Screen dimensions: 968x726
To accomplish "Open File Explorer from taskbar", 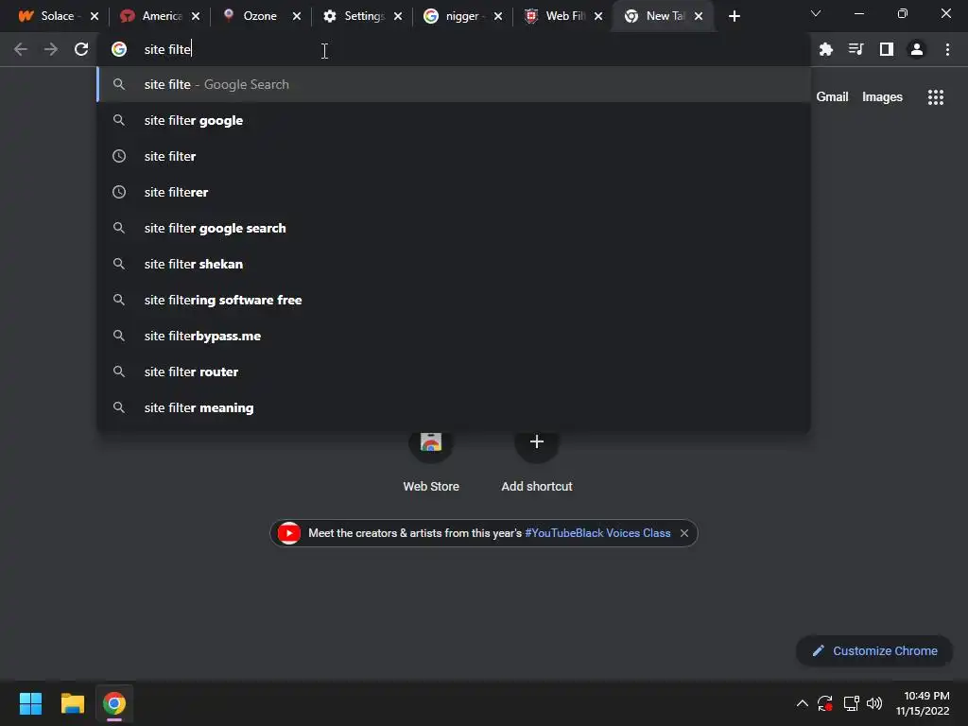I will pos(73,703).
